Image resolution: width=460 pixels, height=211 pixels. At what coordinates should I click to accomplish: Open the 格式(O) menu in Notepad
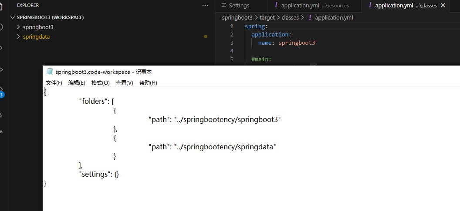coord(100,82)
